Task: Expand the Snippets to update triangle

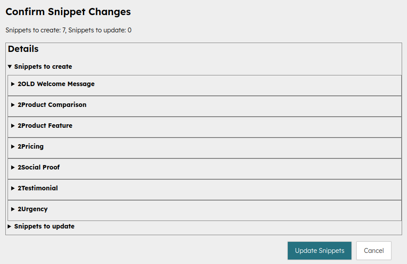Action: point(10,226)
